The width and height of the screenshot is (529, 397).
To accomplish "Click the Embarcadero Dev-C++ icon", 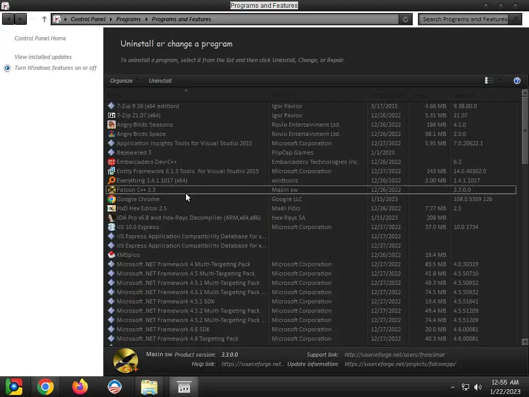I will tap(112, 162).
